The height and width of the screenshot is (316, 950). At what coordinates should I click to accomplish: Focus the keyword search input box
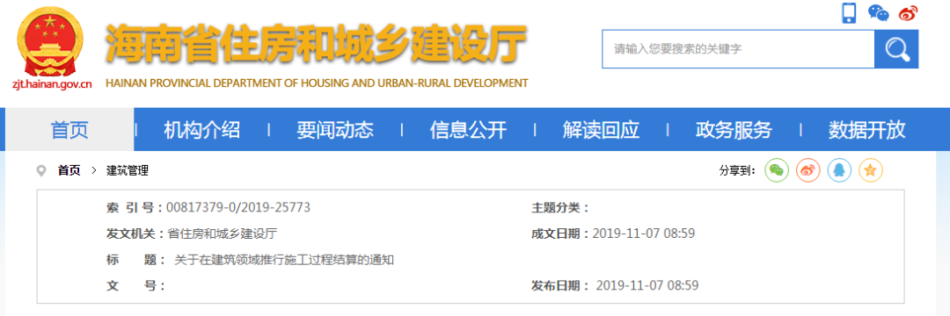738,49
